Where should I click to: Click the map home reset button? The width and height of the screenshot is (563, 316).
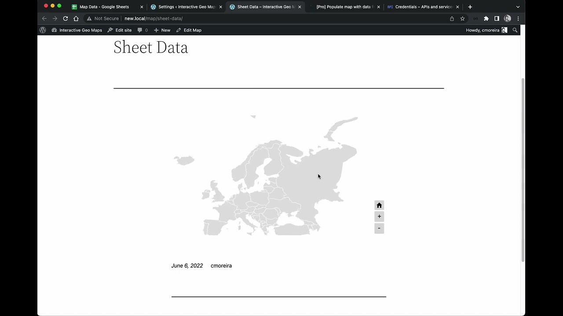[x=379, y=205]
